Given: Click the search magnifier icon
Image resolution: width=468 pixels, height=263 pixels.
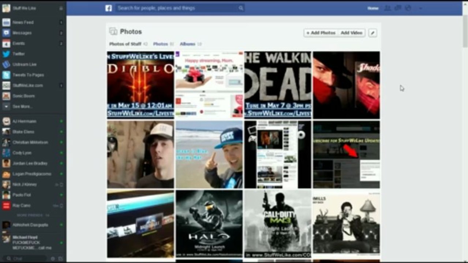Looking at the screenshot, I should pyautogui.click(x=241, y=8).
